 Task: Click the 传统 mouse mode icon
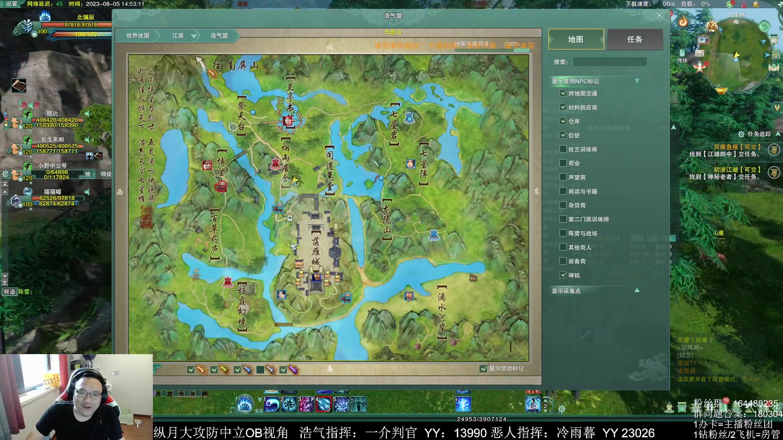[682, 56]
